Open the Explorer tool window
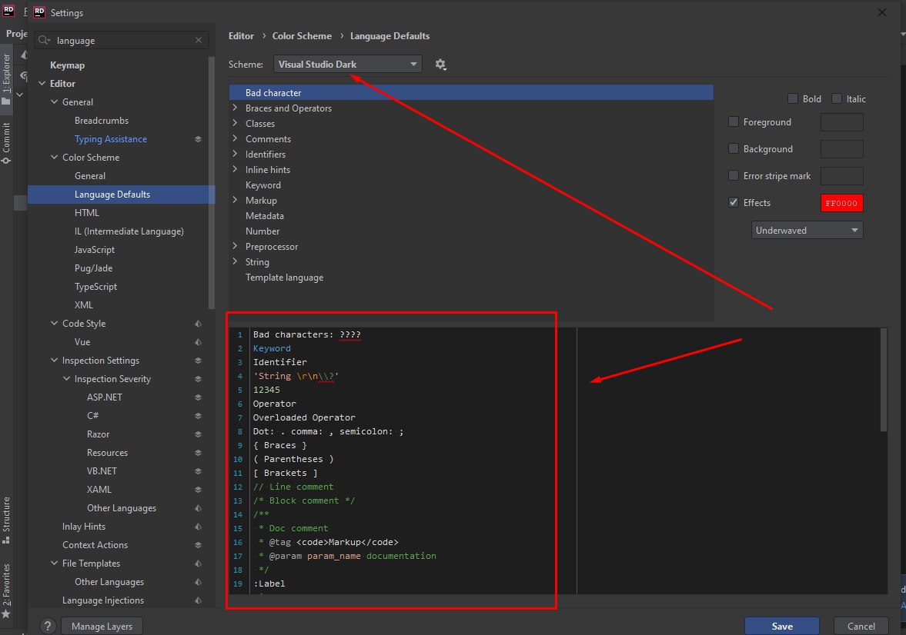Viewport: 906px width, 635px height. (x=6, y=79)
